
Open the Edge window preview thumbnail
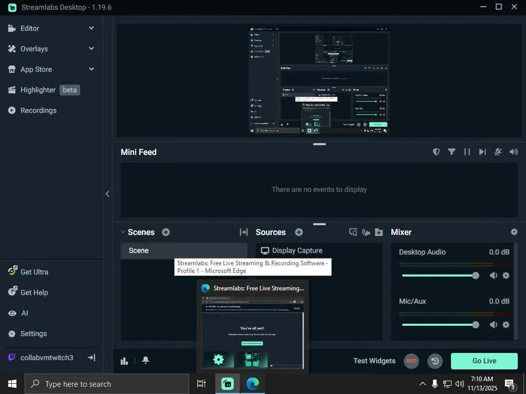point(252,332)
